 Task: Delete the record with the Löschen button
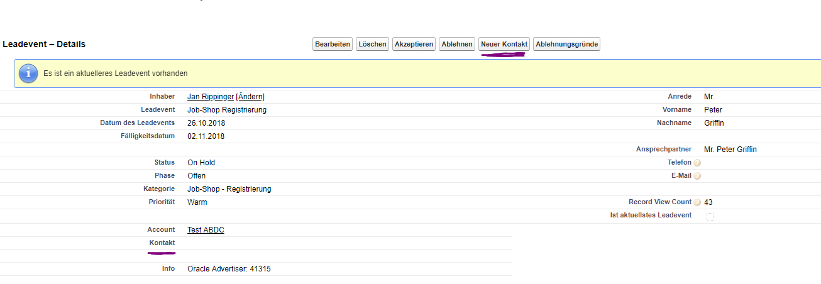pos(372,44)
